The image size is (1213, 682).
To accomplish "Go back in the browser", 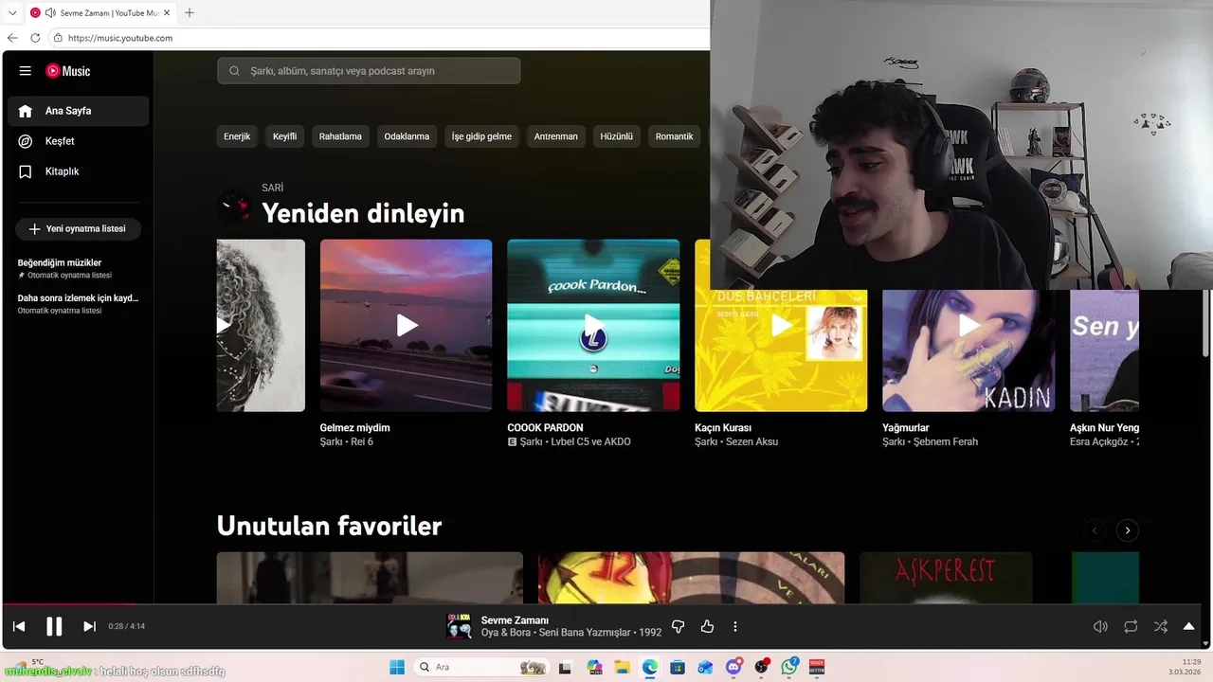I will point(12,38).
